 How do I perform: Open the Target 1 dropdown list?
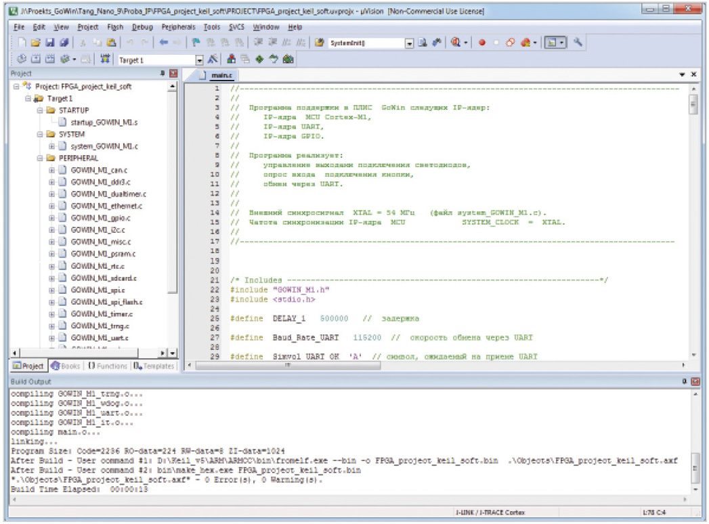click(200, 60)
